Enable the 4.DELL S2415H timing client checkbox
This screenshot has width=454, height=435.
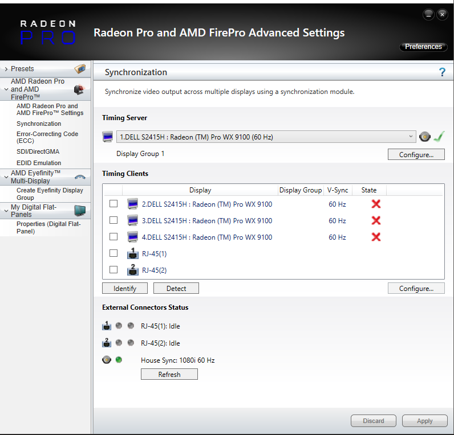tap(113, 237)
